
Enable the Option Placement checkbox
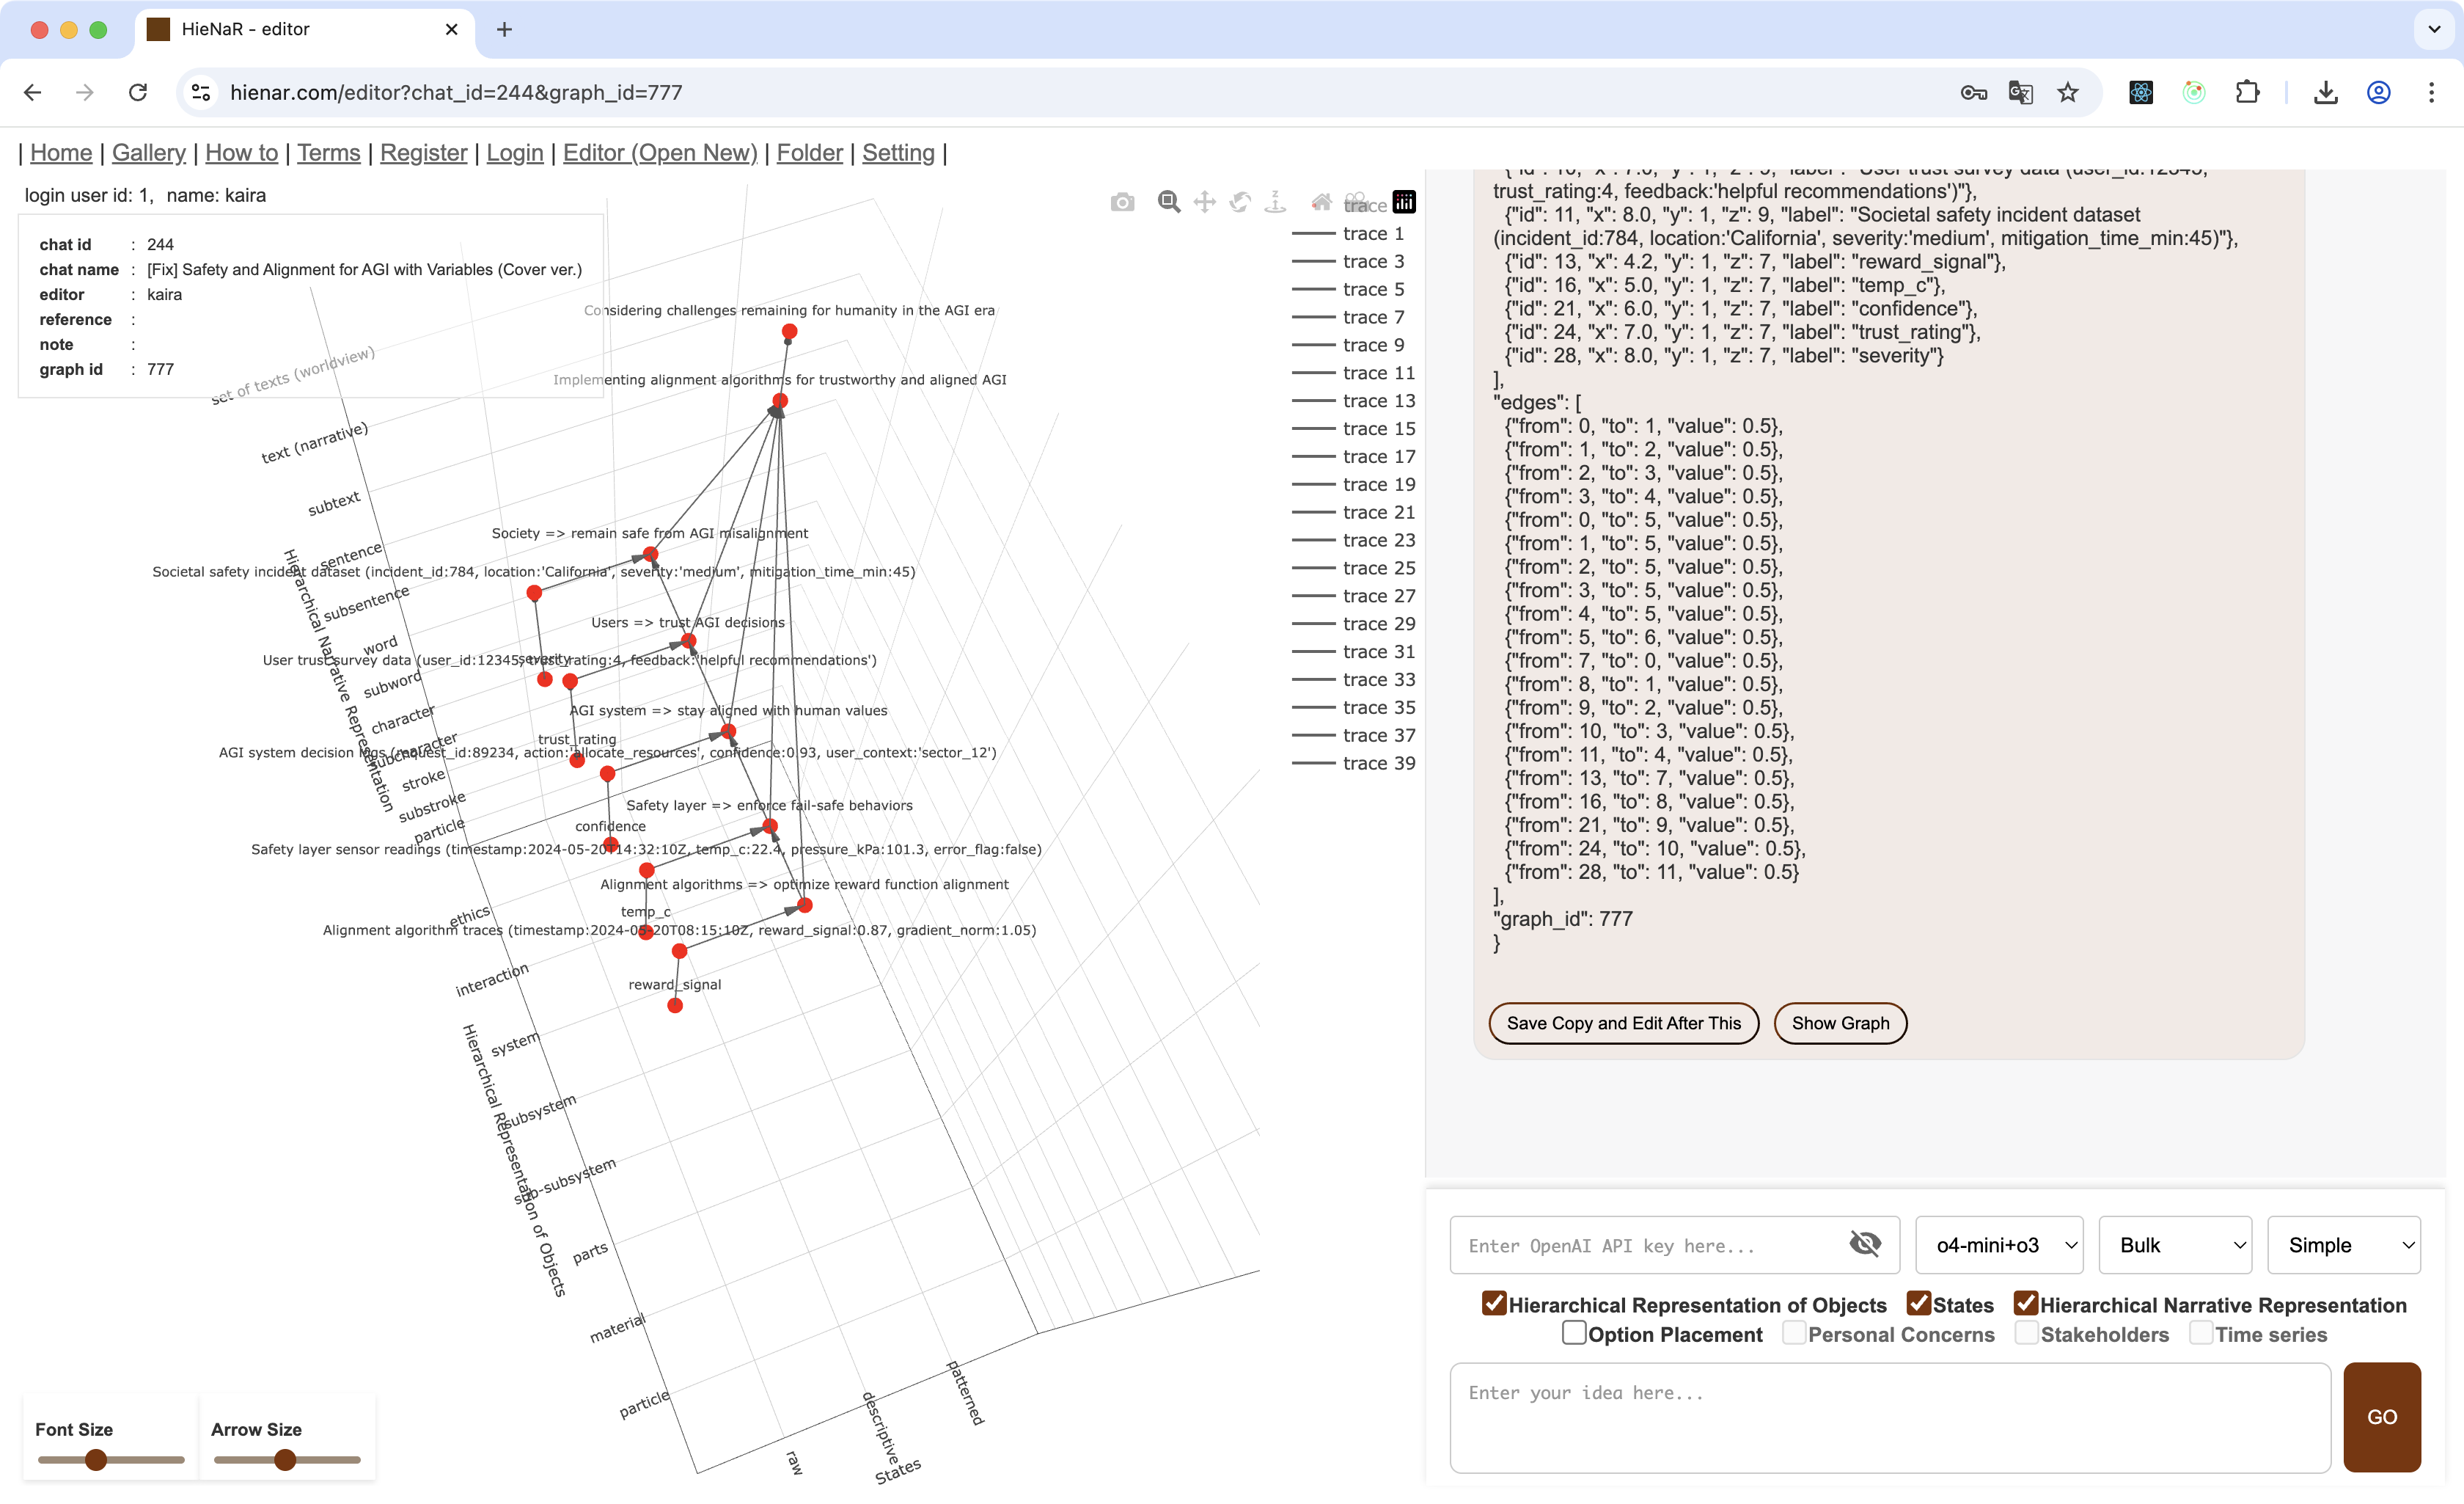1574,1333
